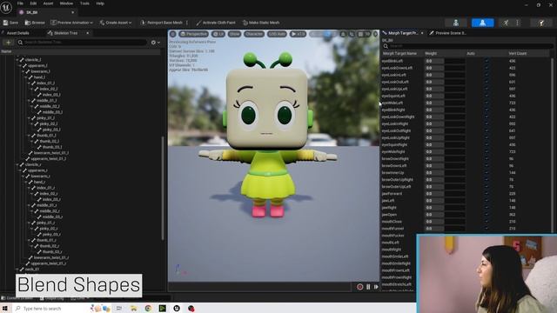557x313 pixels.
Task: Open Chrome from the taskbar
Action: point(148,309)
